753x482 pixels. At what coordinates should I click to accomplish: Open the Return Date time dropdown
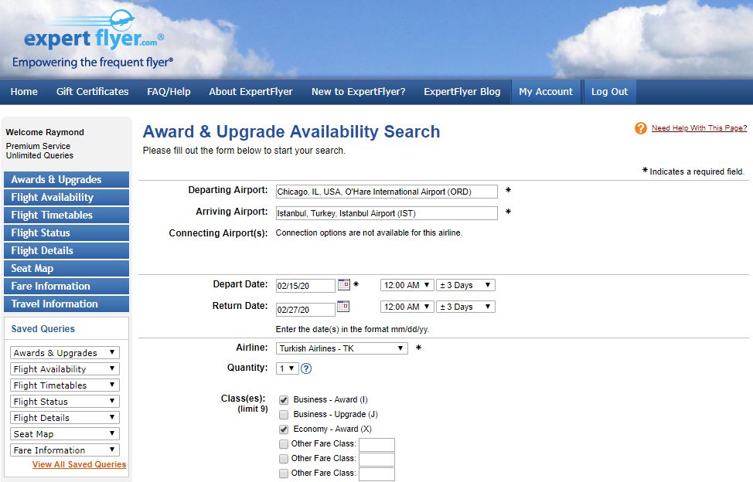coord(407,307)
